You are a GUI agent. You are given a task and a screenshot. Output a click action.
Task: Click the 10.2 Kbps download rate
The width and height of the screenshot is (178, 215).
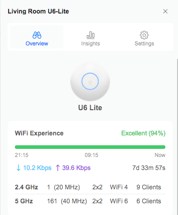coord(37,168)
